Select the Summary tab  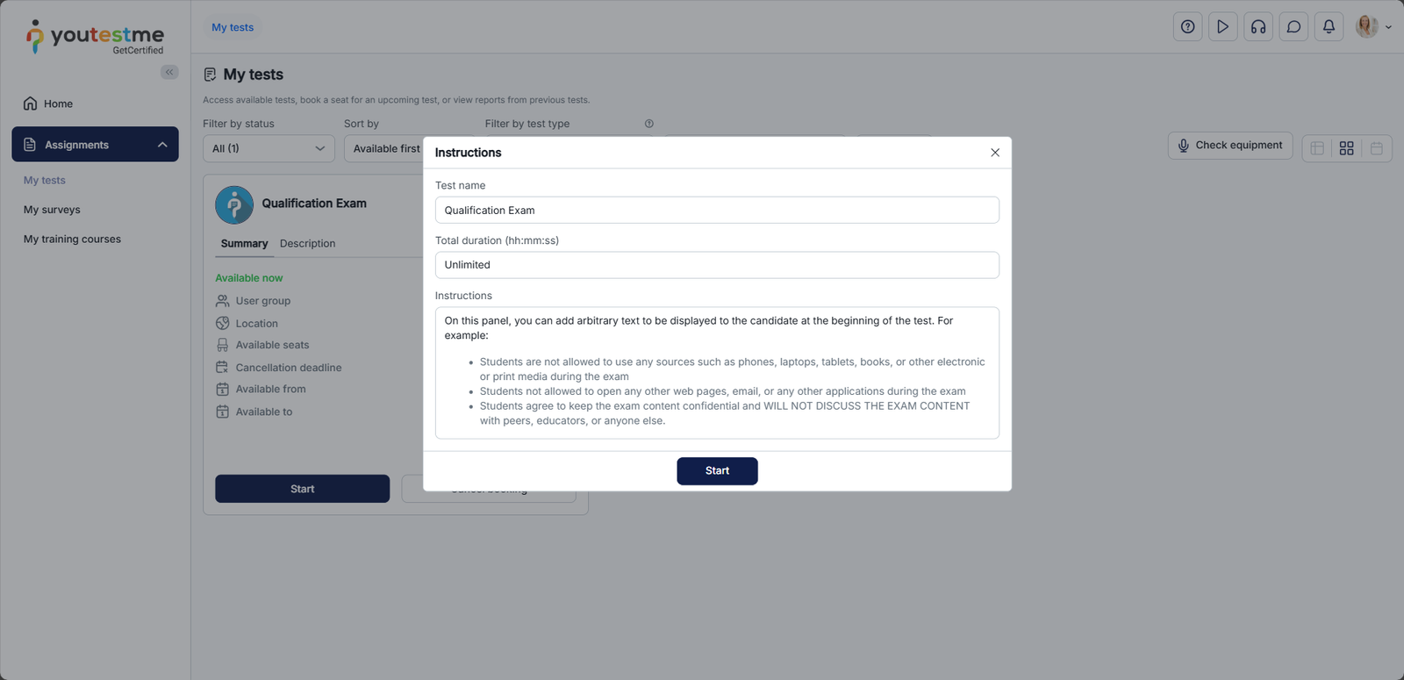244,244
